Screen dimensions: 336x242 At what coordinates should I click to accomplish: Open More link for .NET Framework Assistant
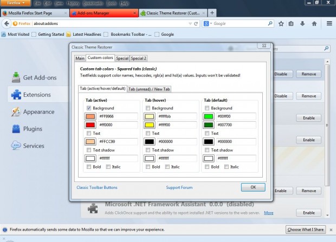coord(268,213)
